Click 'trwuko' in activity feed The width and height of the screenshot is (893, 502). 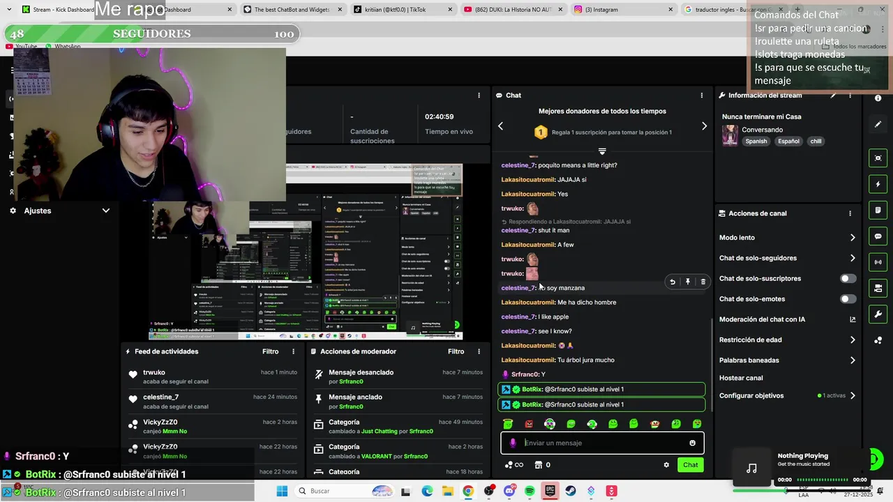tap(154, 372)
